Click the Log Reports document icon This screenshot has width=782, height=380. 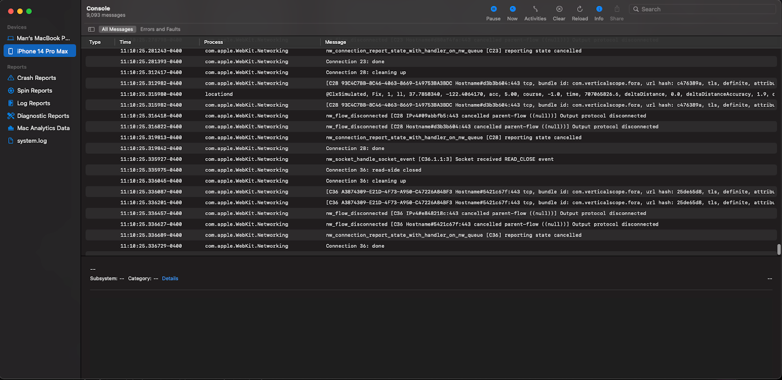click(x=11, y=103)
